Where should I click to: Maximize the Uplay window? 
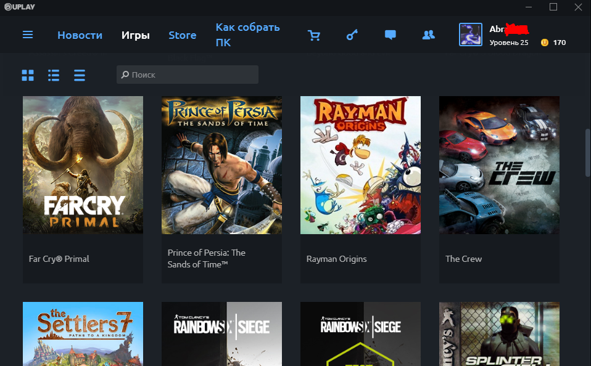click(553, 7)
